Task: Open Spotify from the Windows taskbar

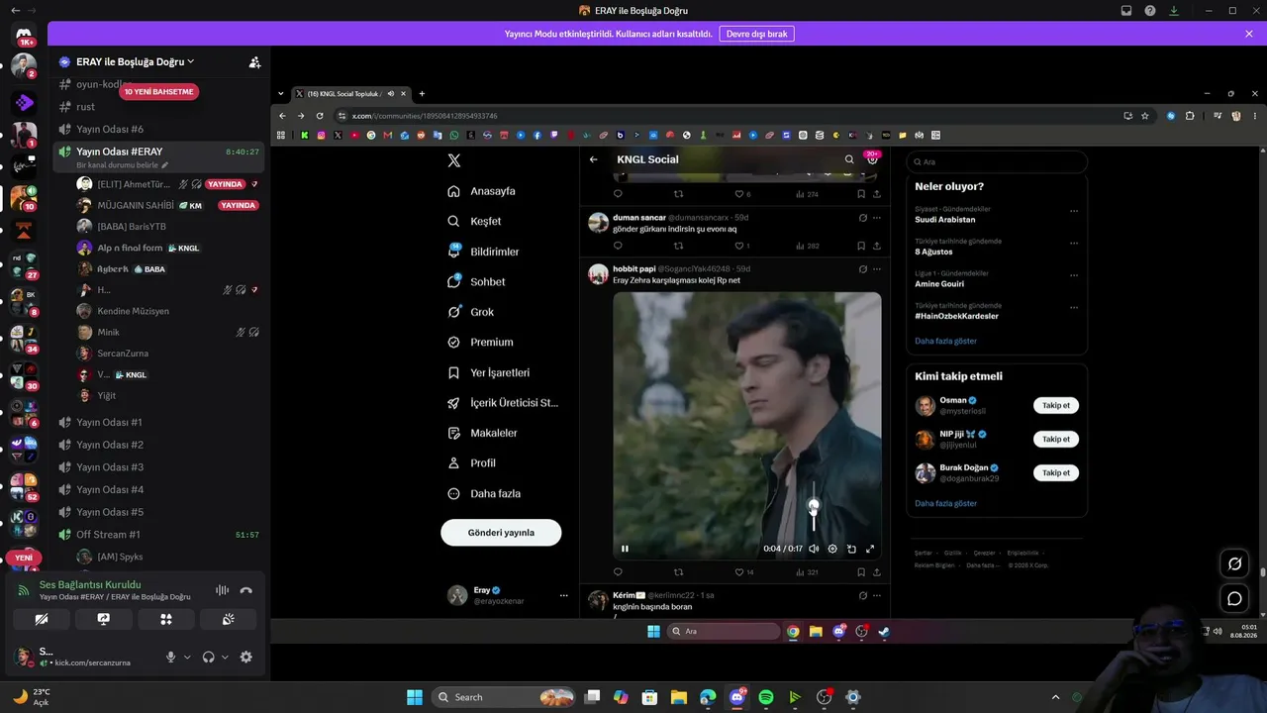Action: (766, 697)
